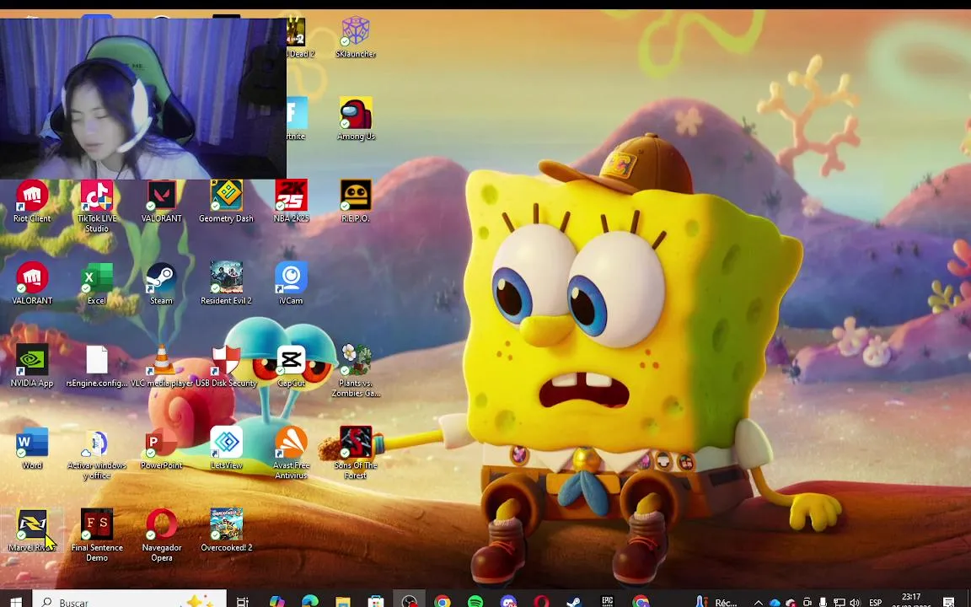Open Microsoft Store from the taskbar

376,601
